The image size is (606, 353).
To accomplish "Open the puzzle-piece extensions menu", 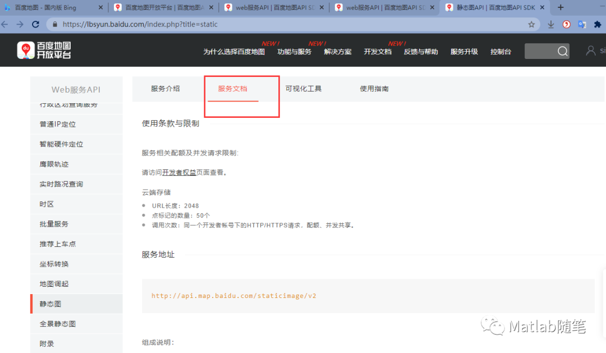I will [x=598, y=24].
